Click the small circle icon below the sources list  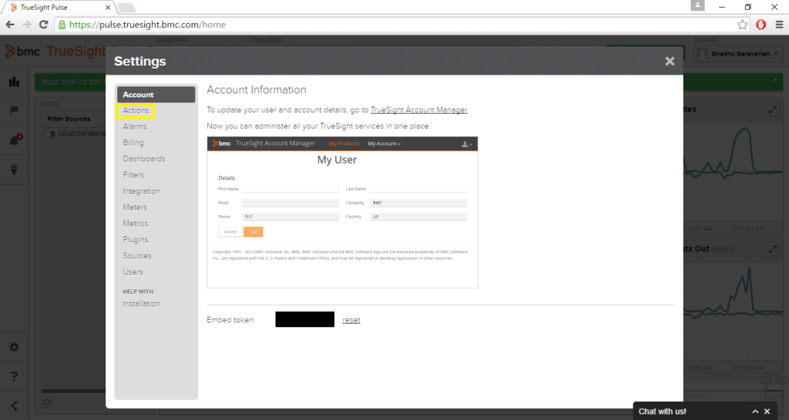click(x=47, y=402)
